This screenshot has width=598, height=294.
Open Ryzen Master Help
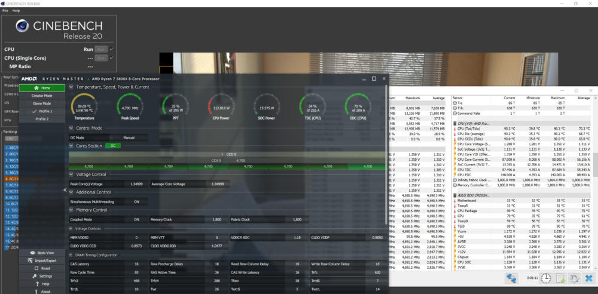[42, 284]
